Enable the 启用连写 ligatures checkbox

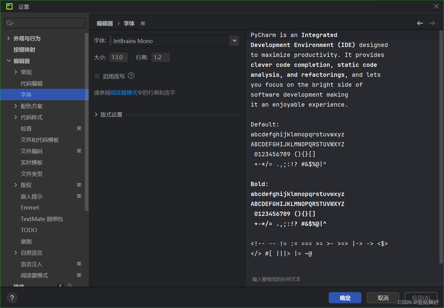click(97, 76)
